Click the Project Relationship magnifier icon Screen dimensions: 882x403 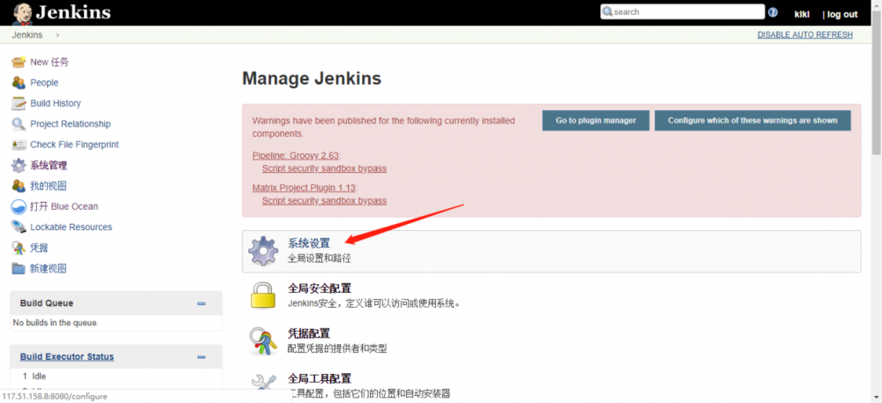coord(19,124)
